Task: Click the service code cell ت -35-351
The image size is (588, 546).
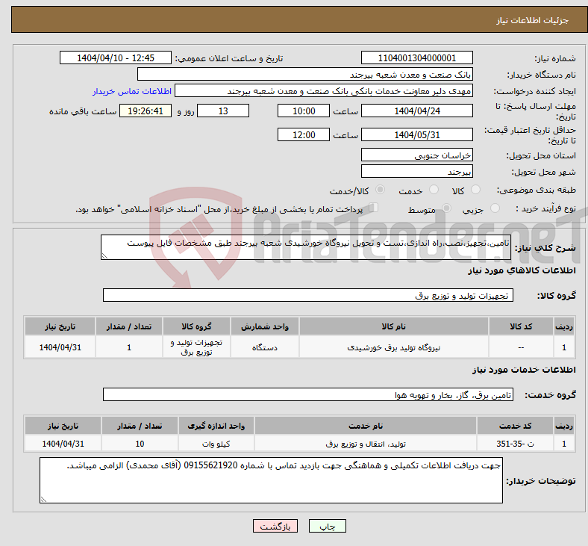Action: coord(516,444)
